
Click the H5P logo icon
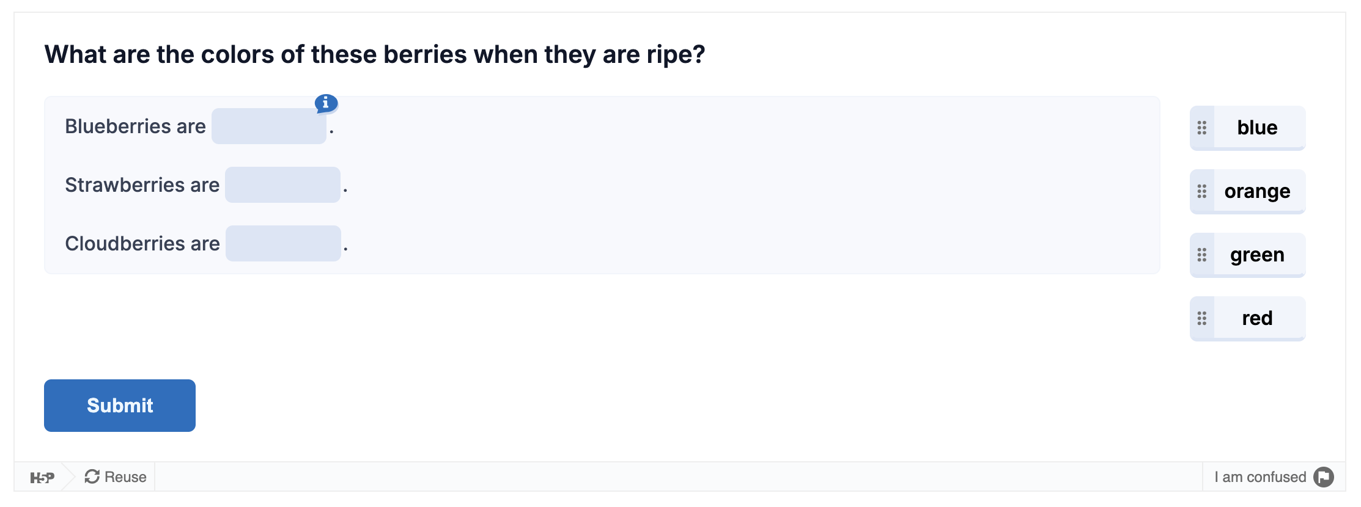click(x=42, y=478)
